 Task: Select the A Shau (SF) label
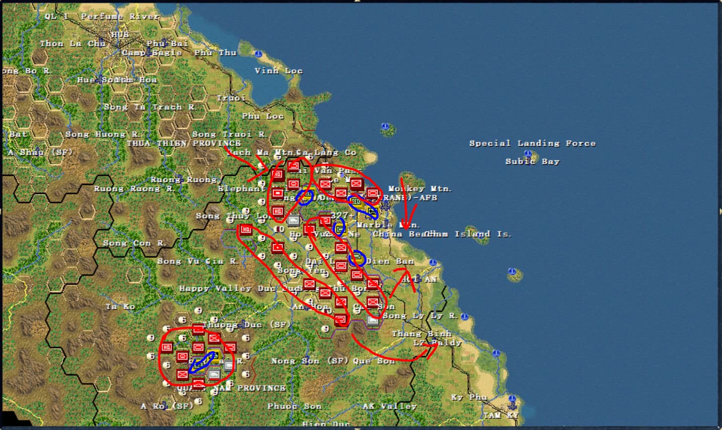[40, 152]
